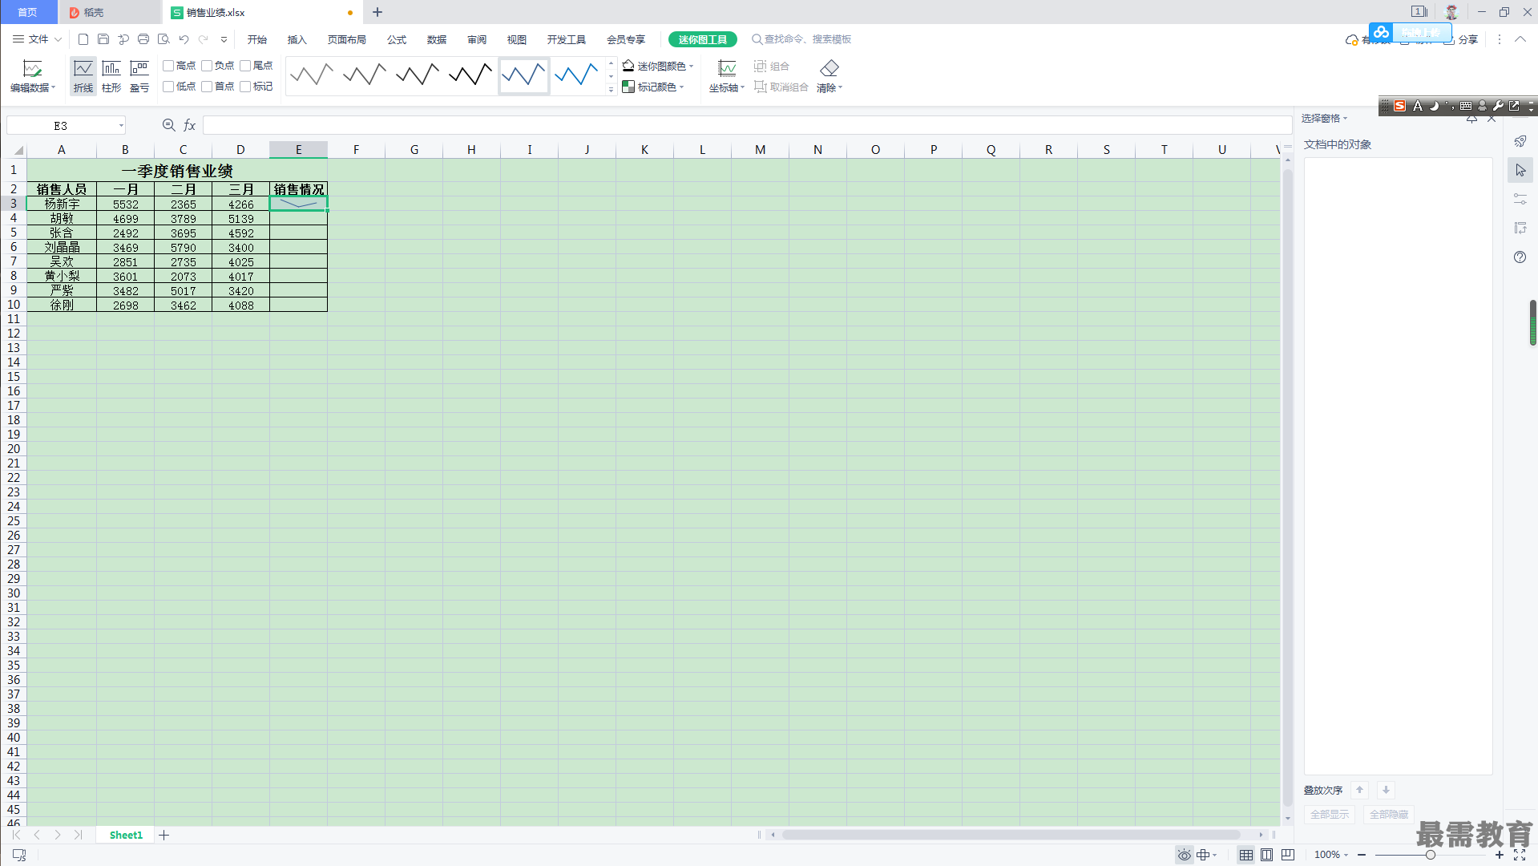This screenshot has height=866, width=1538.
Task: Choose the light blue sparkline style
Action: [x=576, y=75]
